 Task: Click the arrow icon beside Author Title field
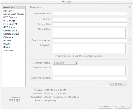pos(130,24)
